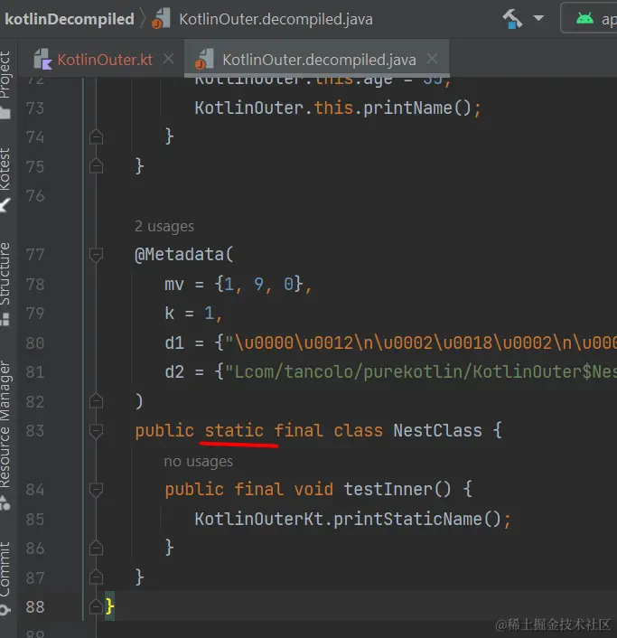The width and height of the screenshot is (617, 638).
Task: Click the Android run configuration icon
Action: (584, 18)
